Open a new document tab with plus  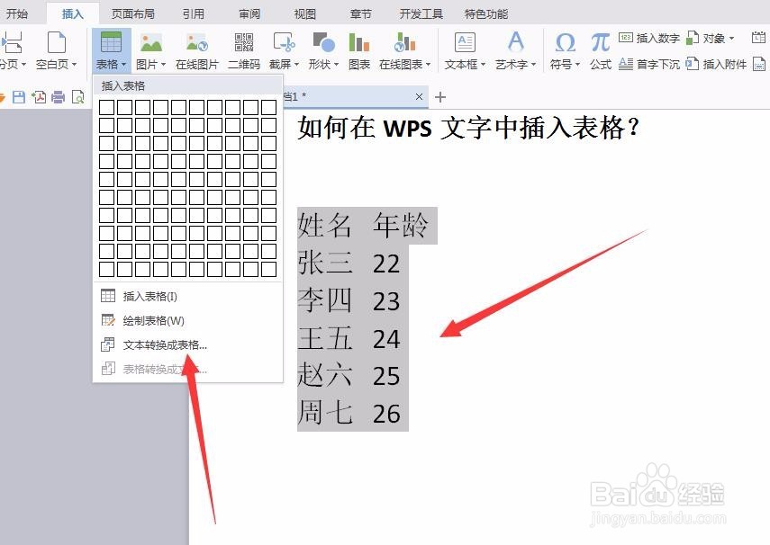(x=440, y=97)
